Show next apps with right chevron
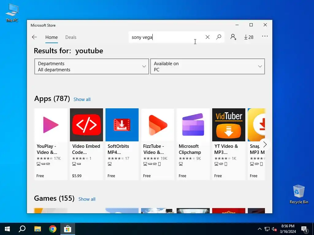This screenshot has width=314, height=235. [265, 144]
